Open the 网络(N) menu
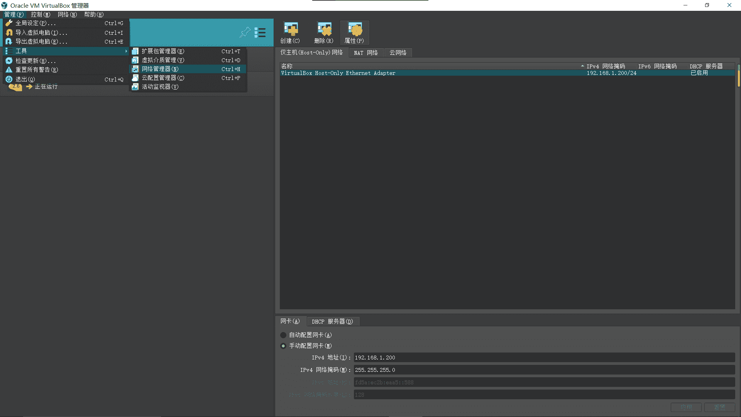 click(x=67, y=15)
